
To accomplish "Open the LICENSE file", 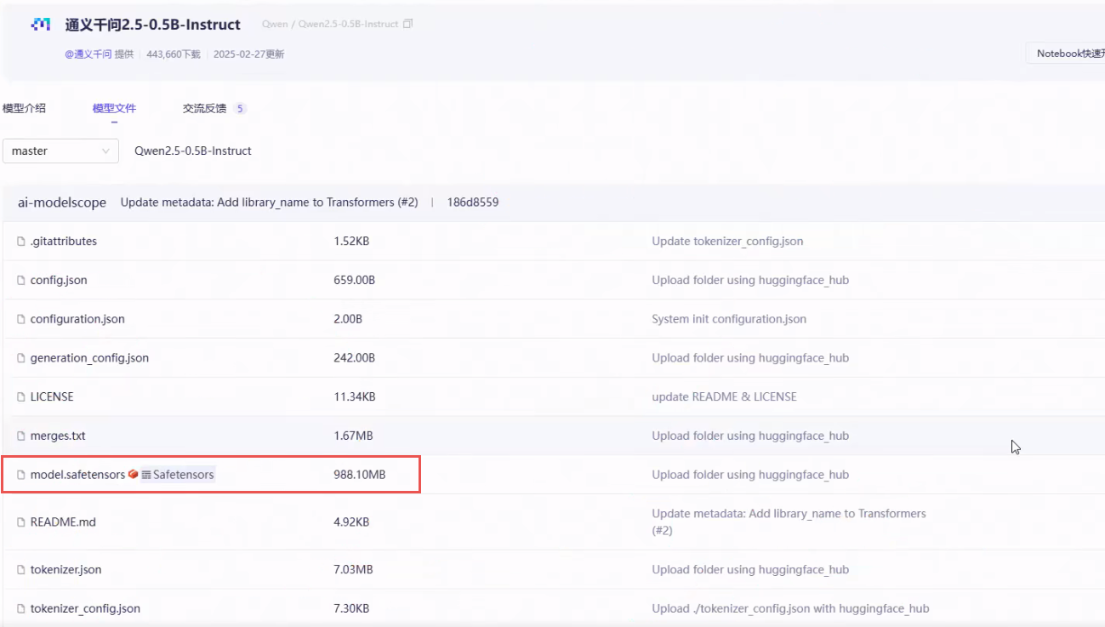I will click(x=52, y=397).
